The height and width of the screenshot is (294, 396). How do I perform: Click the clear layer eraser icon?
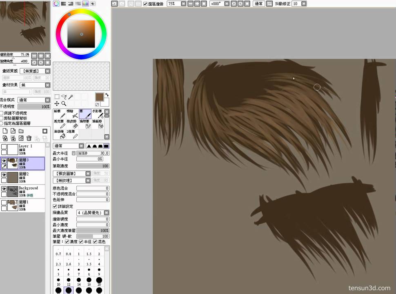[21, 138]
